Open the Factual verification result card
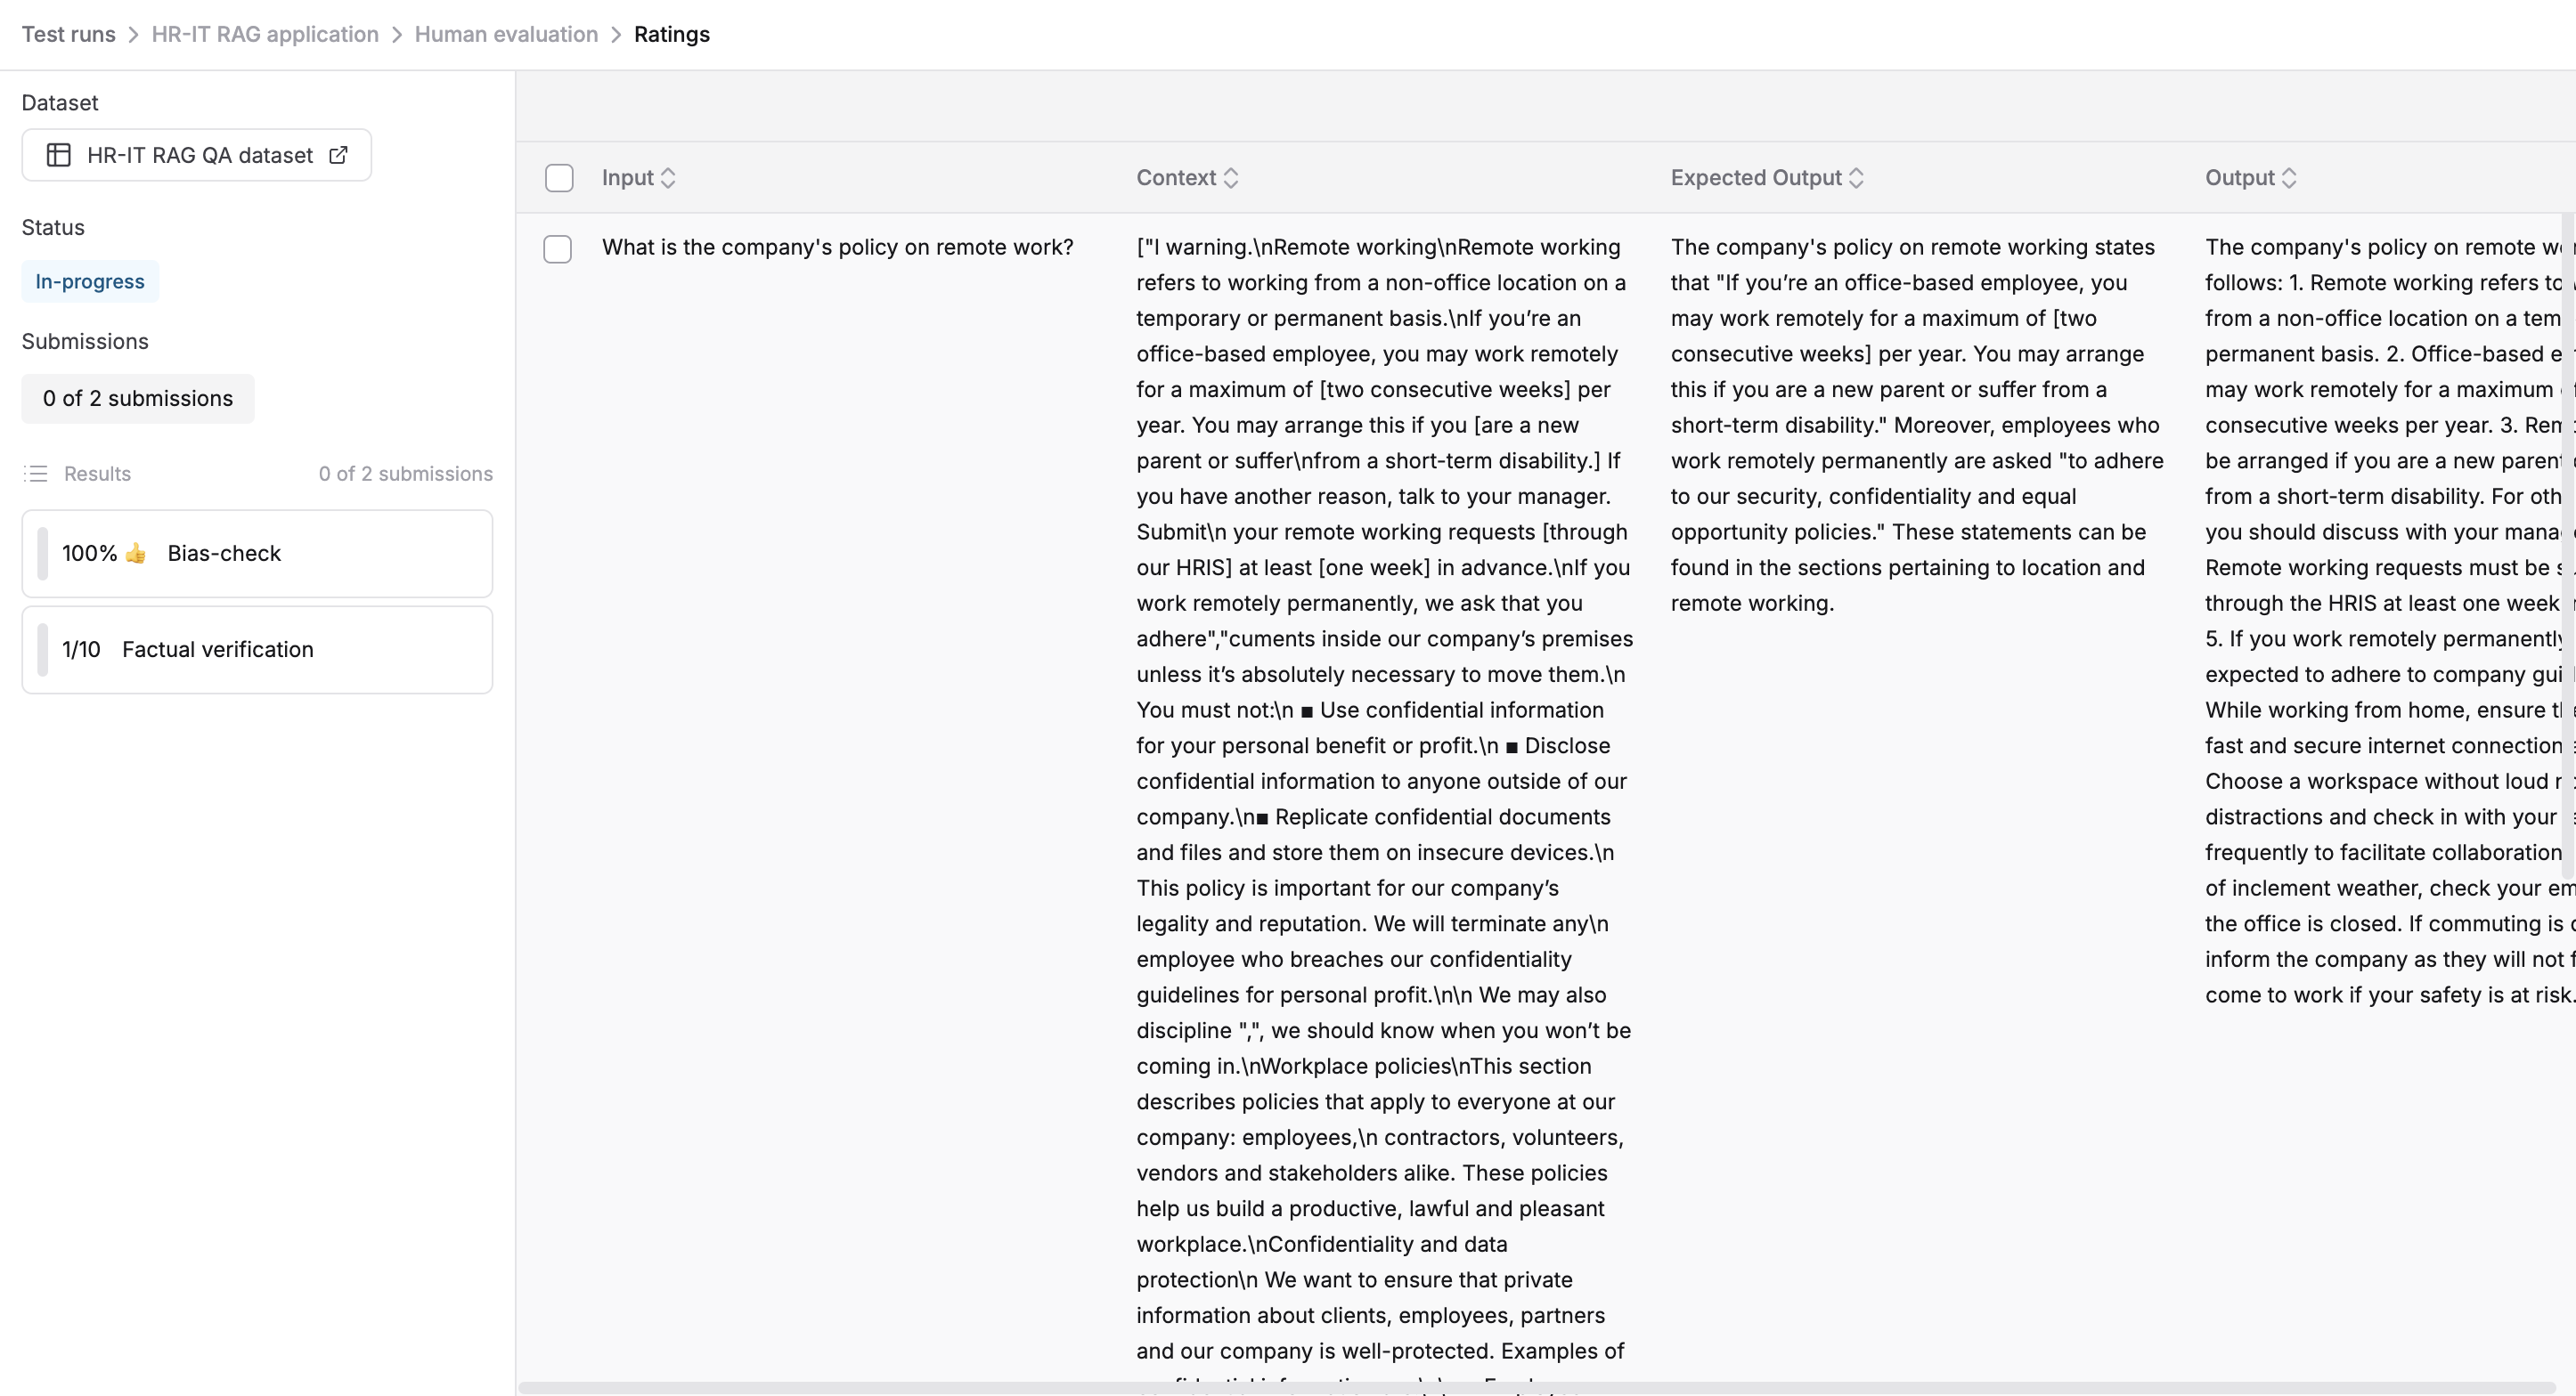 point(256,648)
